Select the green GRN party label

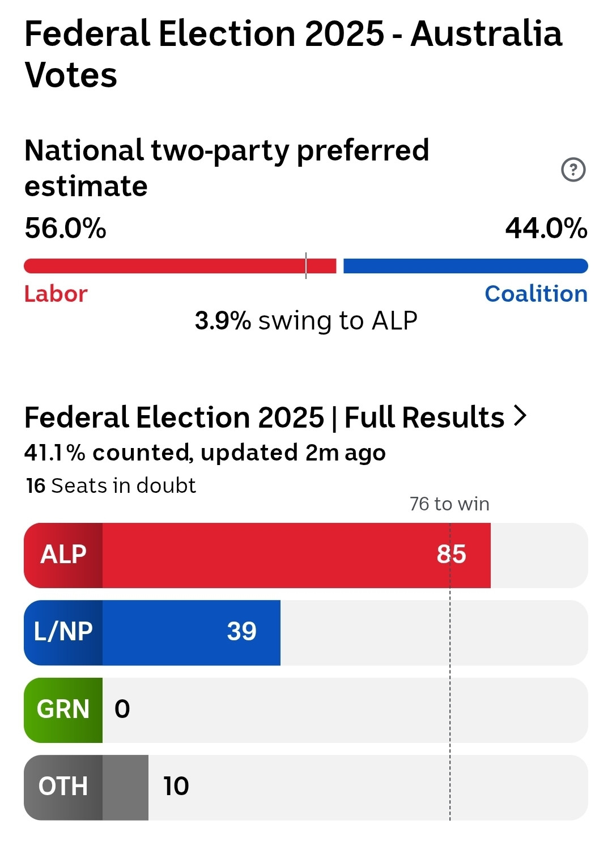63,709
